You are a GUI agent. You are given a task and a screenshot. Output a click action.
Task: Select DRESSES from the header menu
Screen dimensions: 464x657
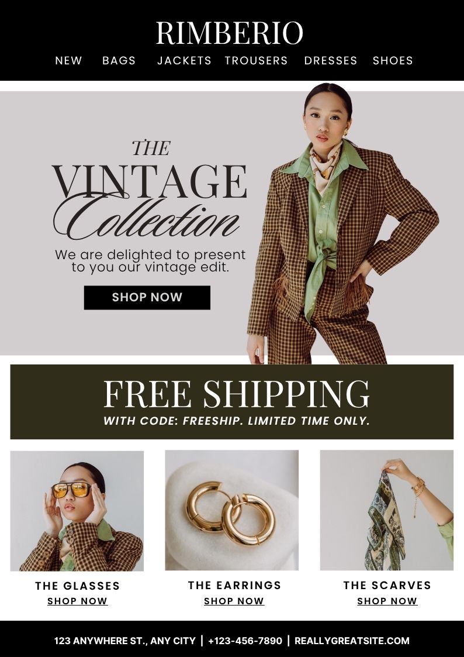331,60
